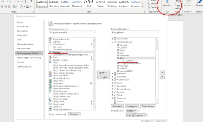The image size is (203, 122).
Task: Toggle the Odwołania tab checkbox
Action: tap(115, 86)
